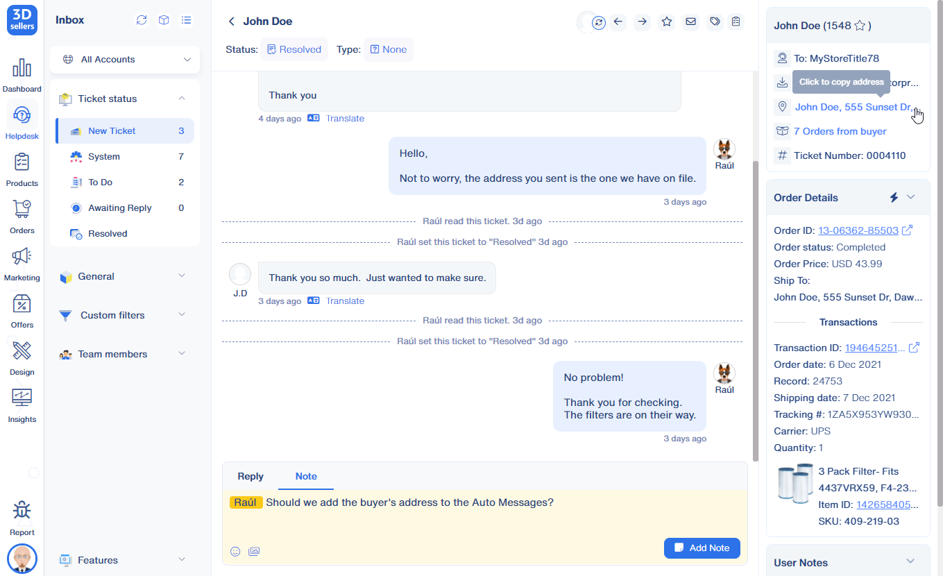The width and height of the screenshot is (943, 576).
Task: Open the 7 Orders from buyer link
Action: point(840,131)
